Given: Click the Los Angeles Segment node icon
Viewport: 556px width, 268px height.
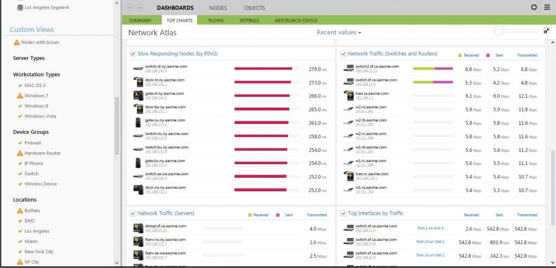Looking at the screenshot, I should [x=20, y=8].
